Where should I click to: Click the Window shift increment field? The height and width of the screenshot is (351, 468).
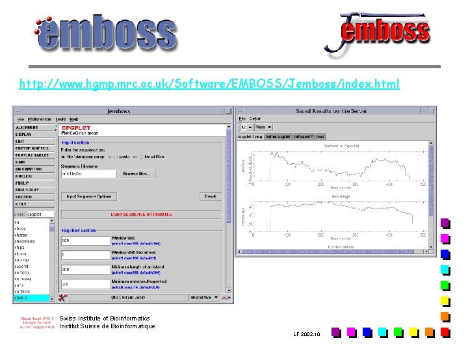tap(86, 255)
